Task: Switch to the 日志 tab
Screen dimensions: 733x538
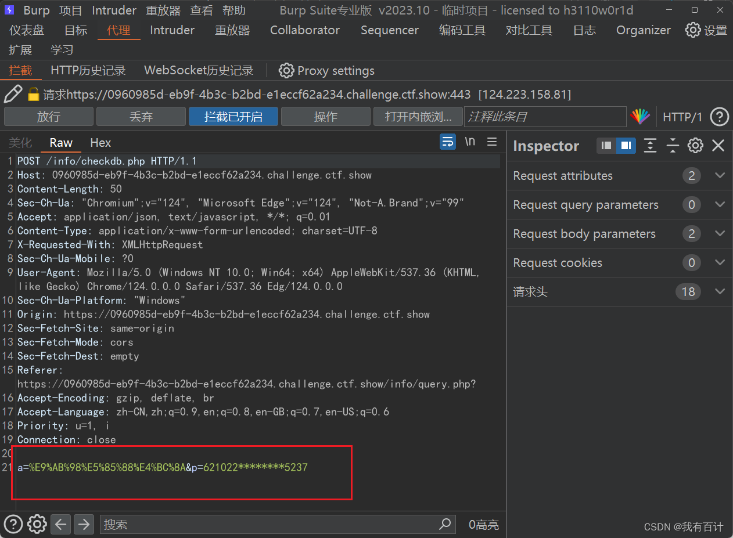Action: pos(584,30)
